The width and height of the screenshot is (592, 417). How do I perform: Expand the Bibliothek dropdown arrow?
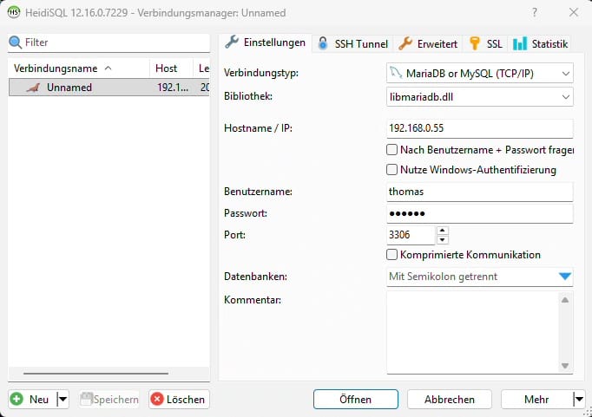565,97
